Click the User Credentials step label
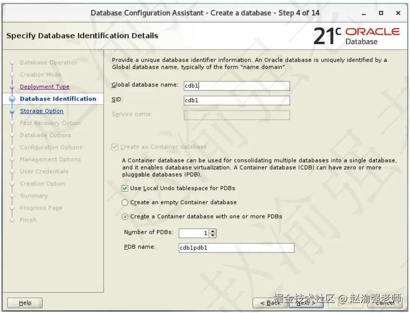 (44, 171)
